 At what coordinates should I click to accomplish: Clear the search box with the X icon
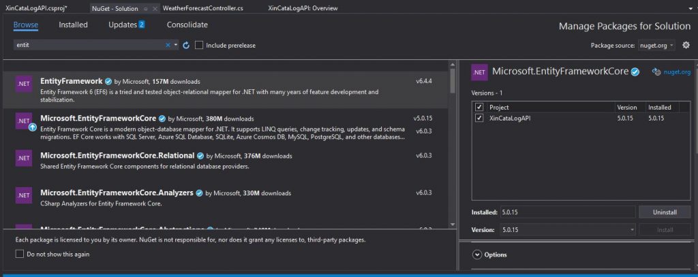[168, 45]
